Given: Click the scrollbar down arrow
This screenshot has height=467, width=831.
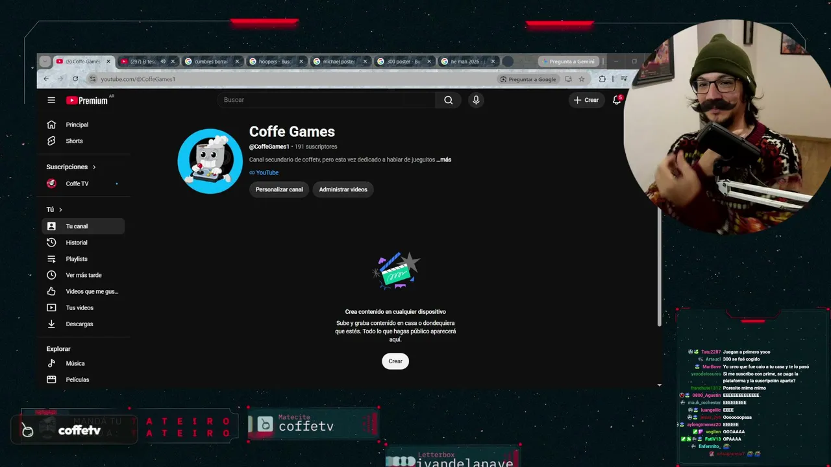Looking at the screenshot, I should (x=659, y=385).
